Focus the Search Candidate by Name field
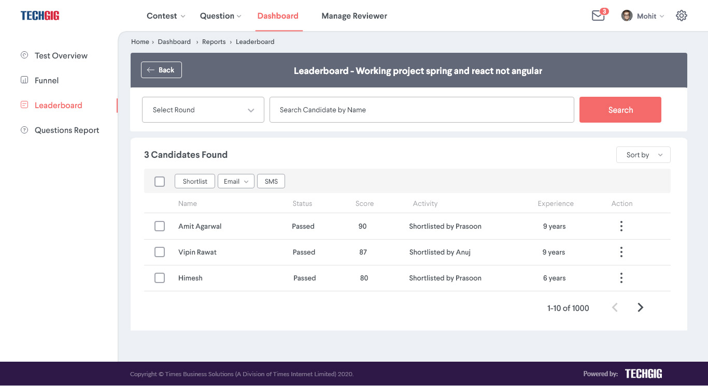708x386 pixels. click(x=422, y=110)
